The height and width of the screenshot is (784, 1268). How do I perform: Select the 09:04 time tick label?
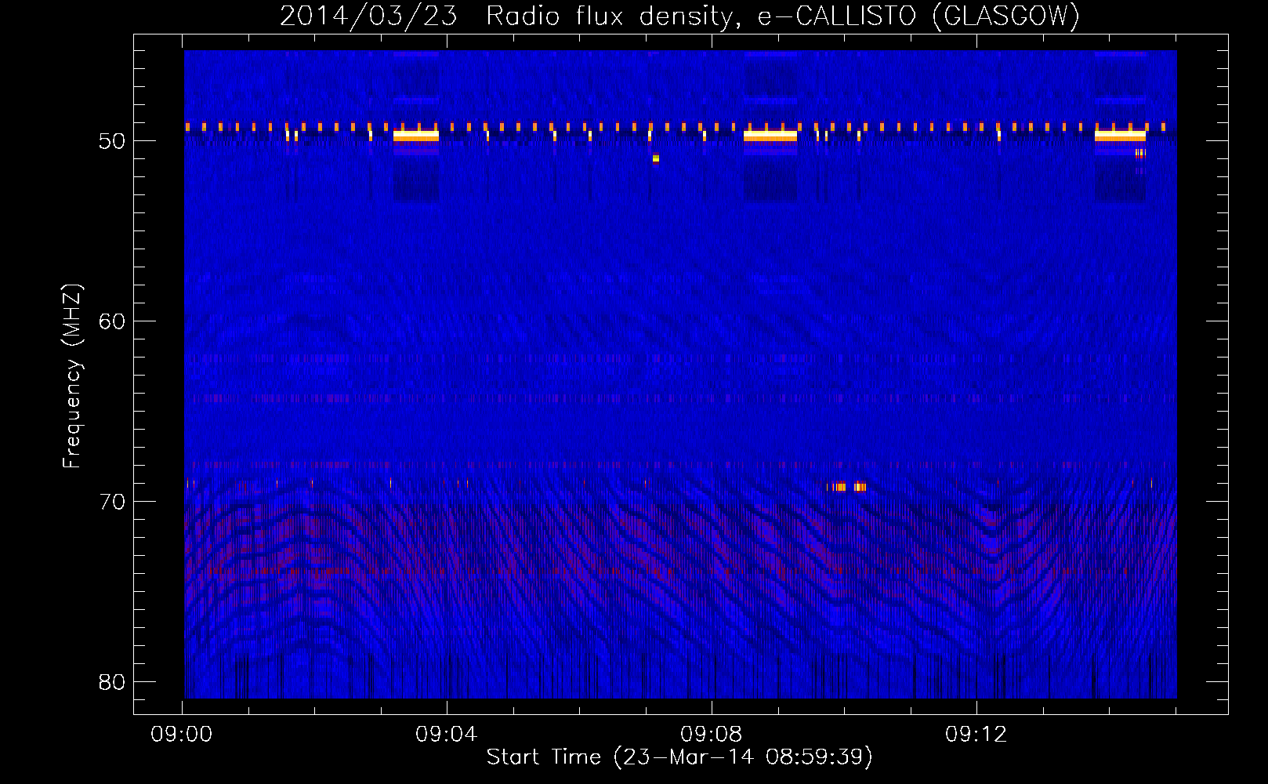coord(447,735)
